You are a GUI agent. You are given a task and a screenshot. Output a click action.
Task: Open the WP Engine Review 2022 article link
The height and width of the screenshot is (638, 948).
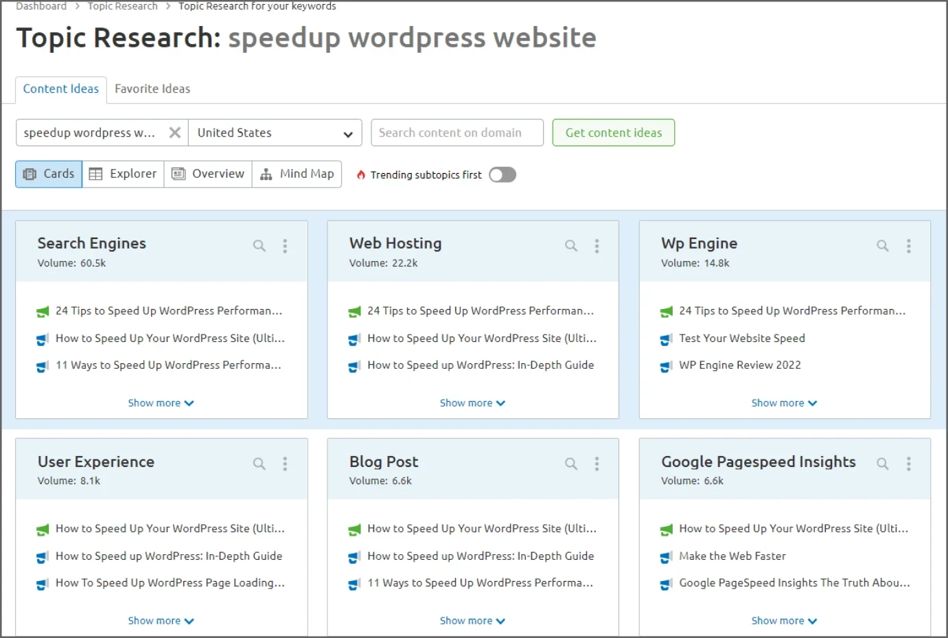point(739,365)
